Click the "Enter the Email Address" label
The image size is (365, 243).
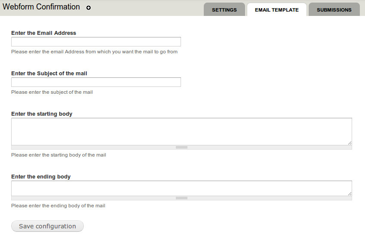pyautogui.click(x=43, y=33)
